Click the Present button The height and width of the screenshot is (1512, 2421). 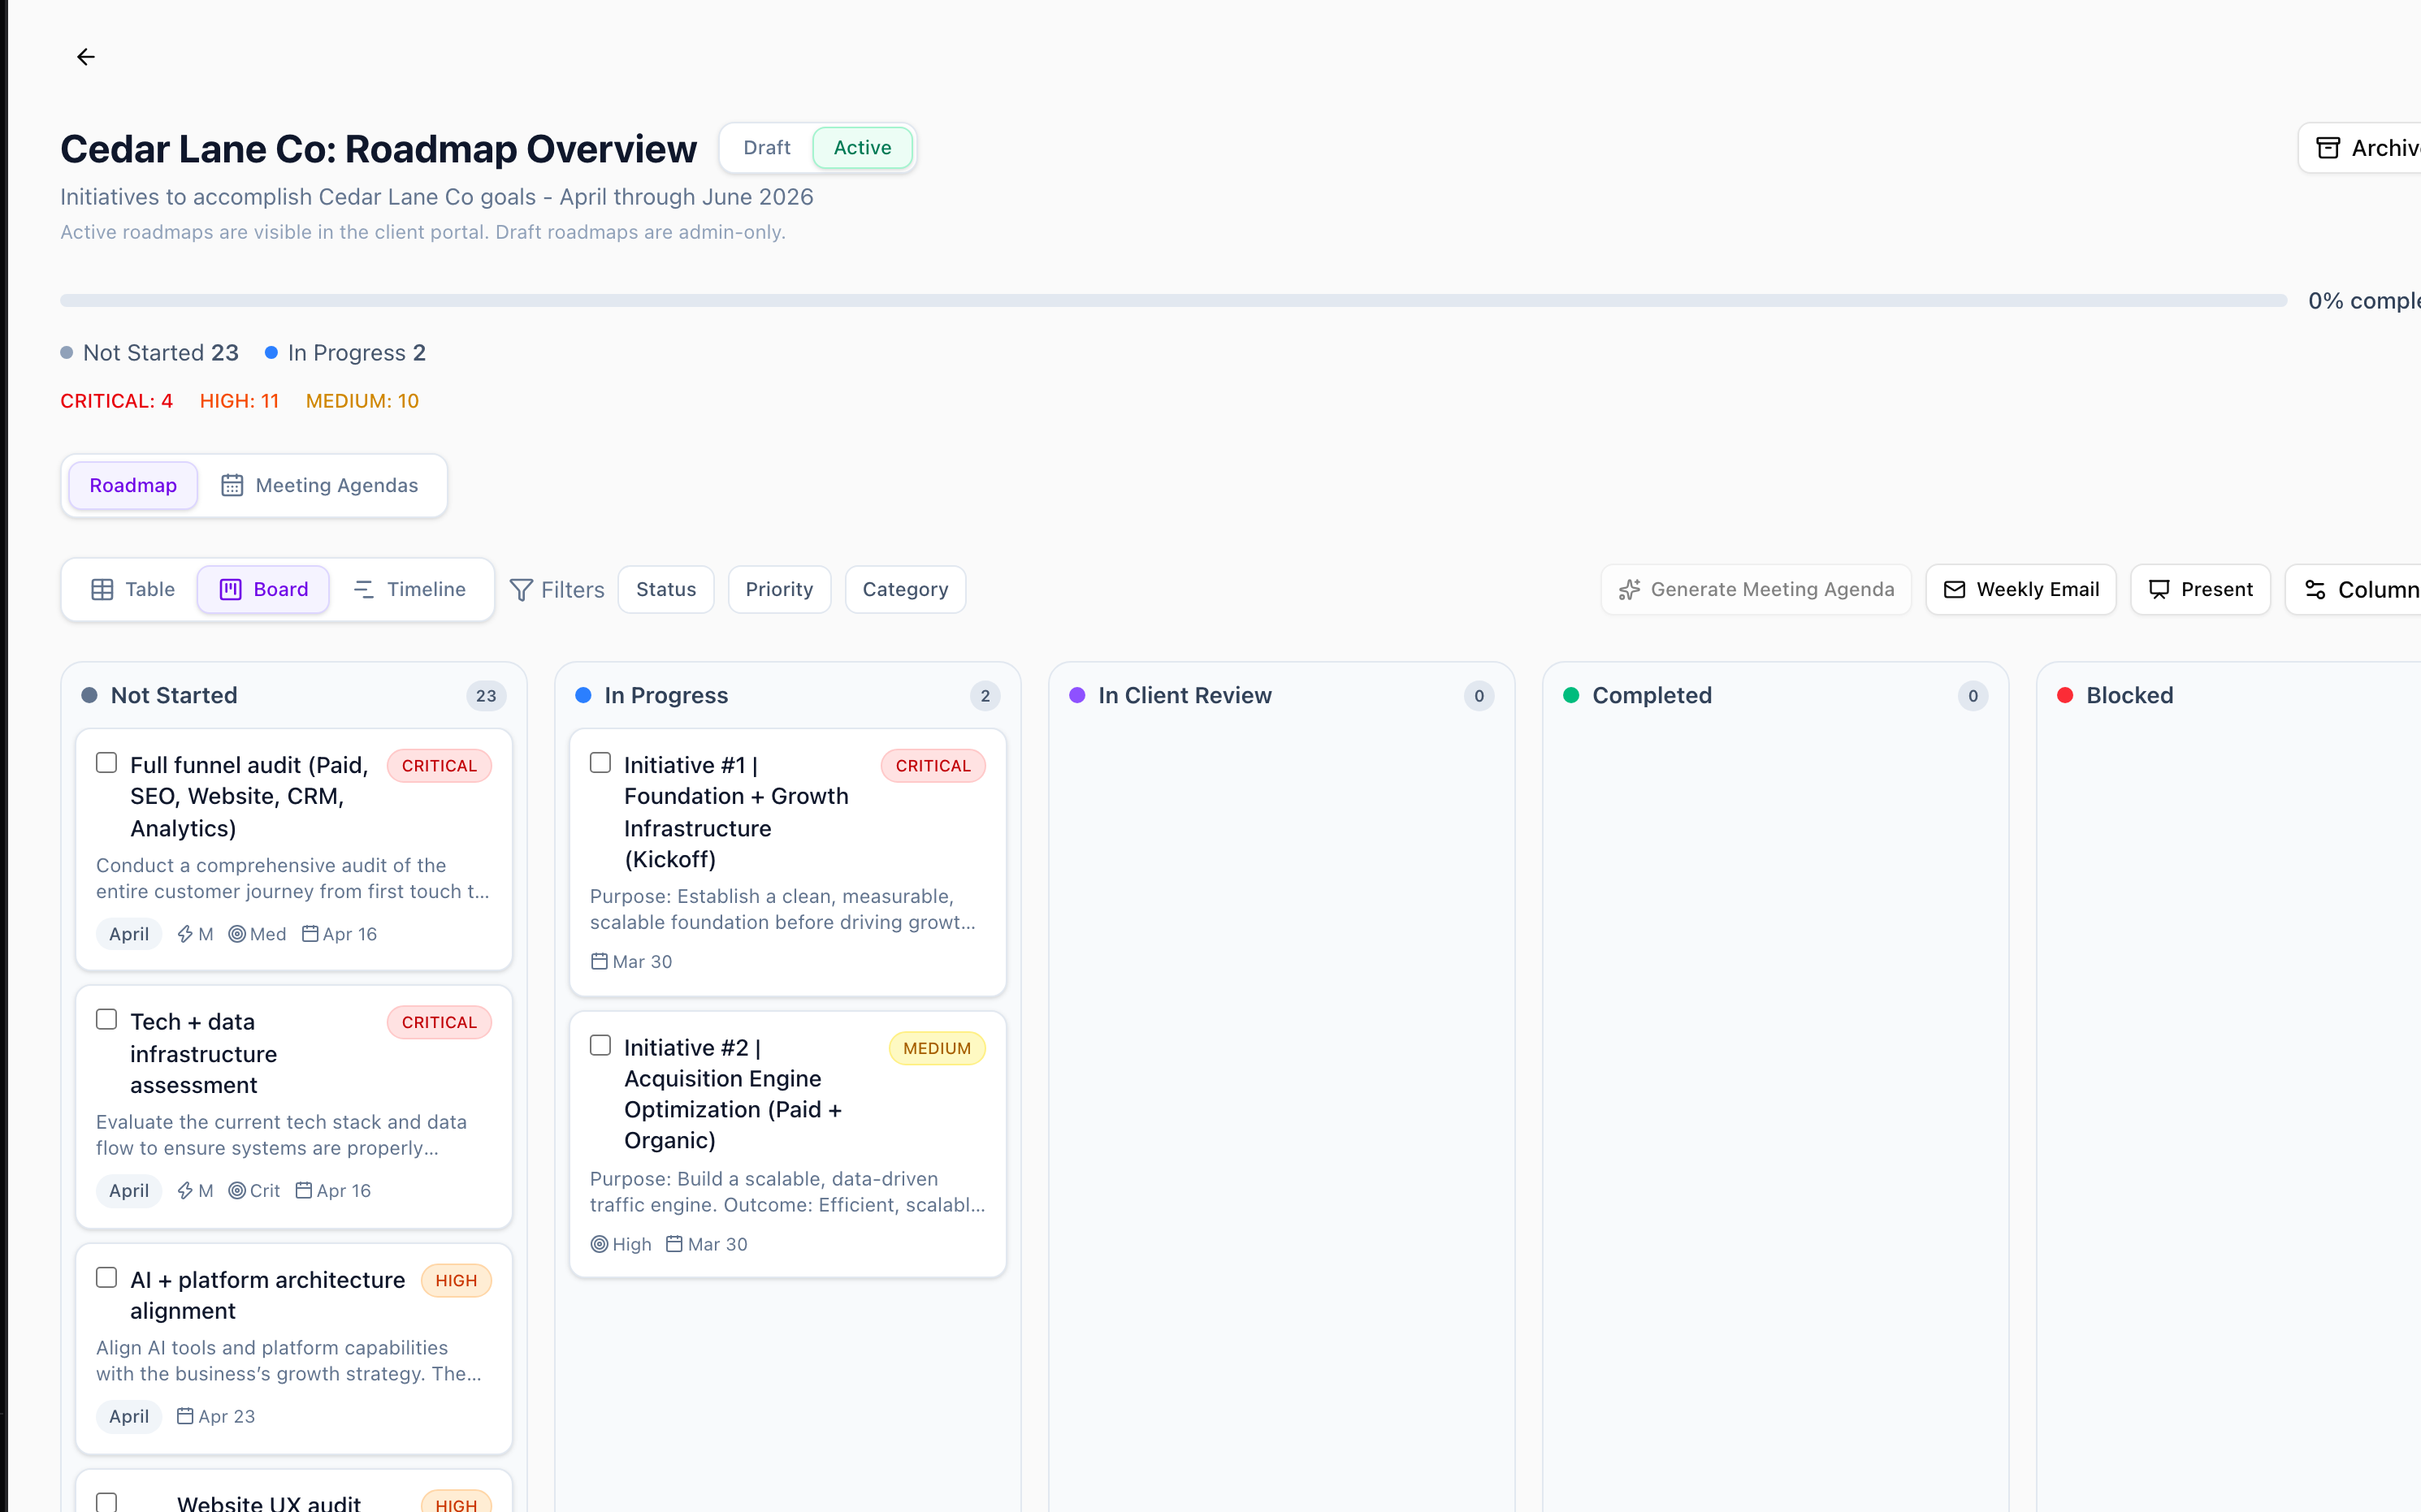coord(2201,590)
